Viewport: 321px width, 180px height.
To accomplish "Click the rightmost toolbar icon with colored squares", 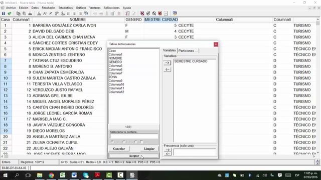I will click(x=175, y=13).
